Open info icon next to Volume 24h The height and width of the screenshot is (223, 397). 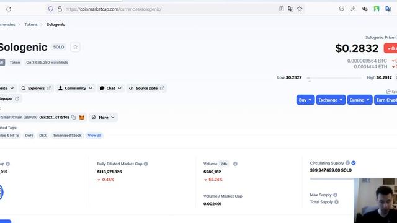(x=235, y=164)
